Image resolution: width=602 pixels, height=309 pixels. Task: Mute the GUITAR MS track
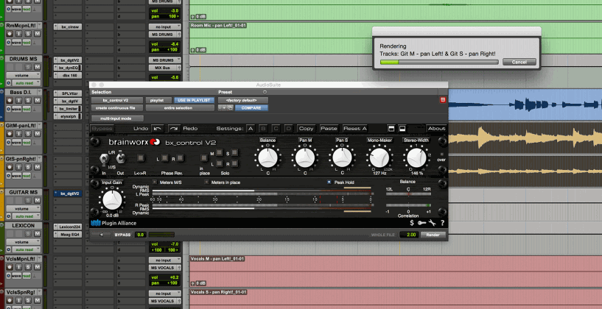pos(38,201)
